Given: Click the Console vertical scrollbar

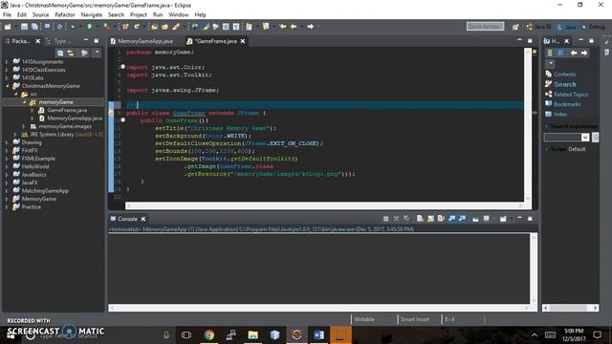Looking at the screenshot, I should (534, 269).
